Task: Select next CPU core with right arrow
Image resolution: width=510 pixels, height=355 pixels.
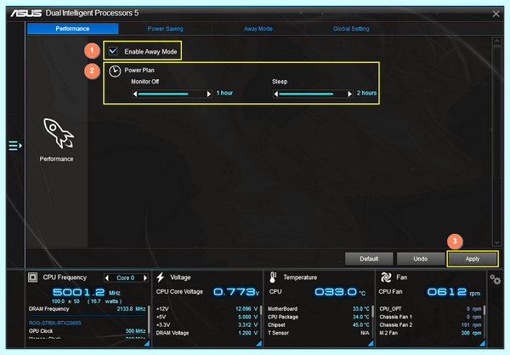Action: (x=145, y=278)
